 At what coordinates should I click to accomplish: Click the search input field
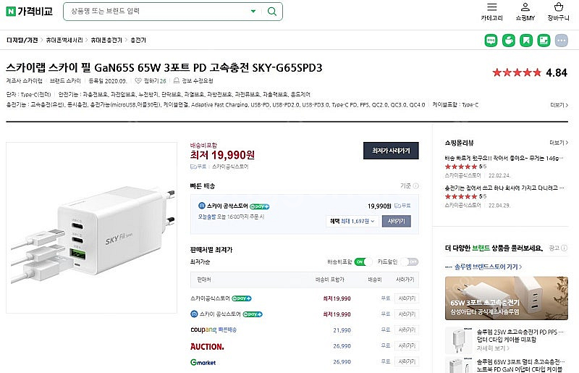[x=159, y=12]
